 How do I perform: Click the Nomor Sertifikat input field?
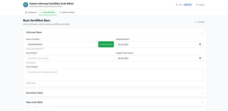[62, 44]
